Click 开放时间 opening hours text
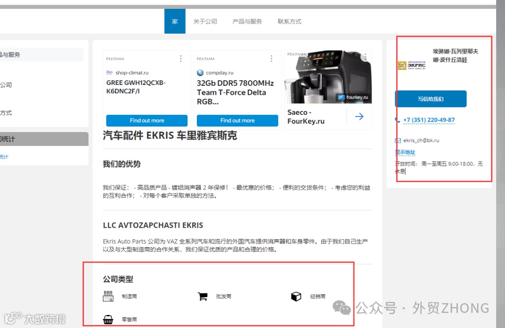Image resolution: width=505 pixels, height=328 pixels. tap(439, 167)
